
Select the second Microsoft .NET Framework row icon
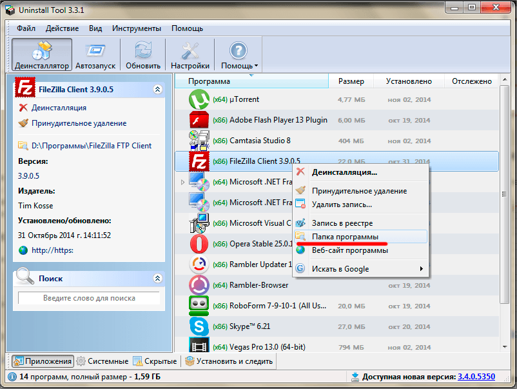[199, 203]
